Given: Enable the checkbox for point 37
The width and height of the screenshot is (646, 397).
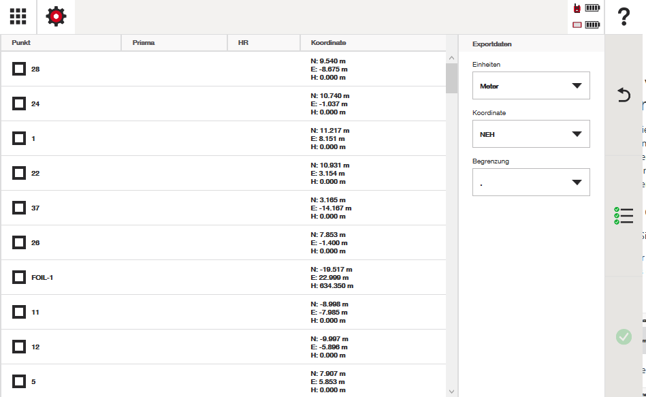Looking at the screenshot, I should pyautogui.click(x=19, y=208).
